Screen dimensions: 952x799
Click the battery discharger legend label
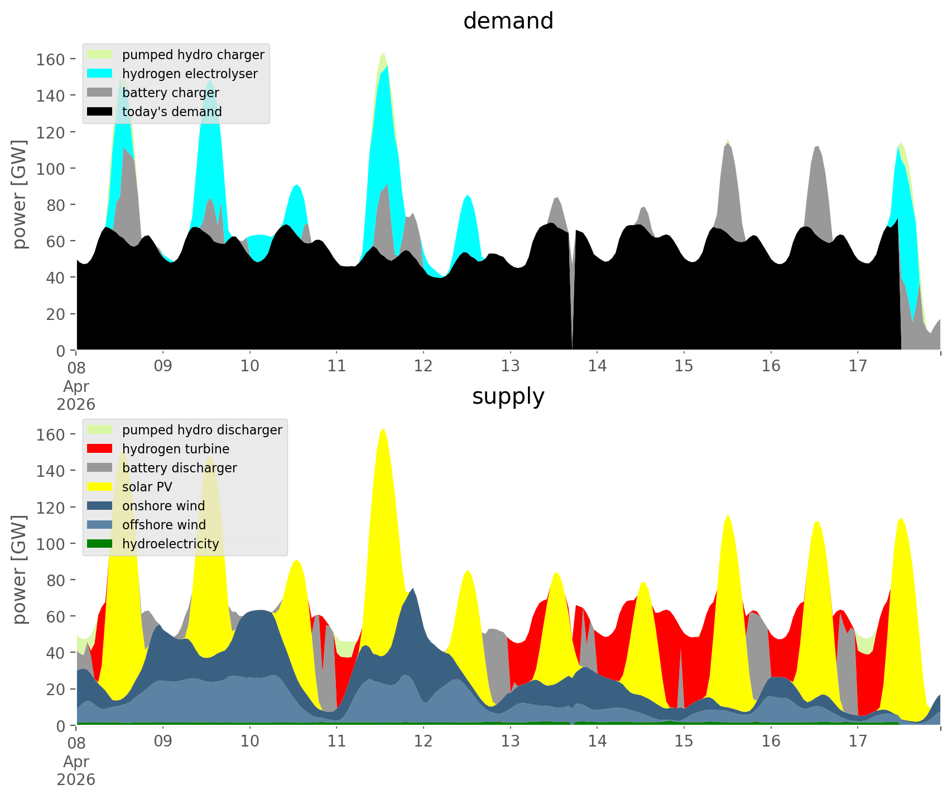(x=179, y=468)
